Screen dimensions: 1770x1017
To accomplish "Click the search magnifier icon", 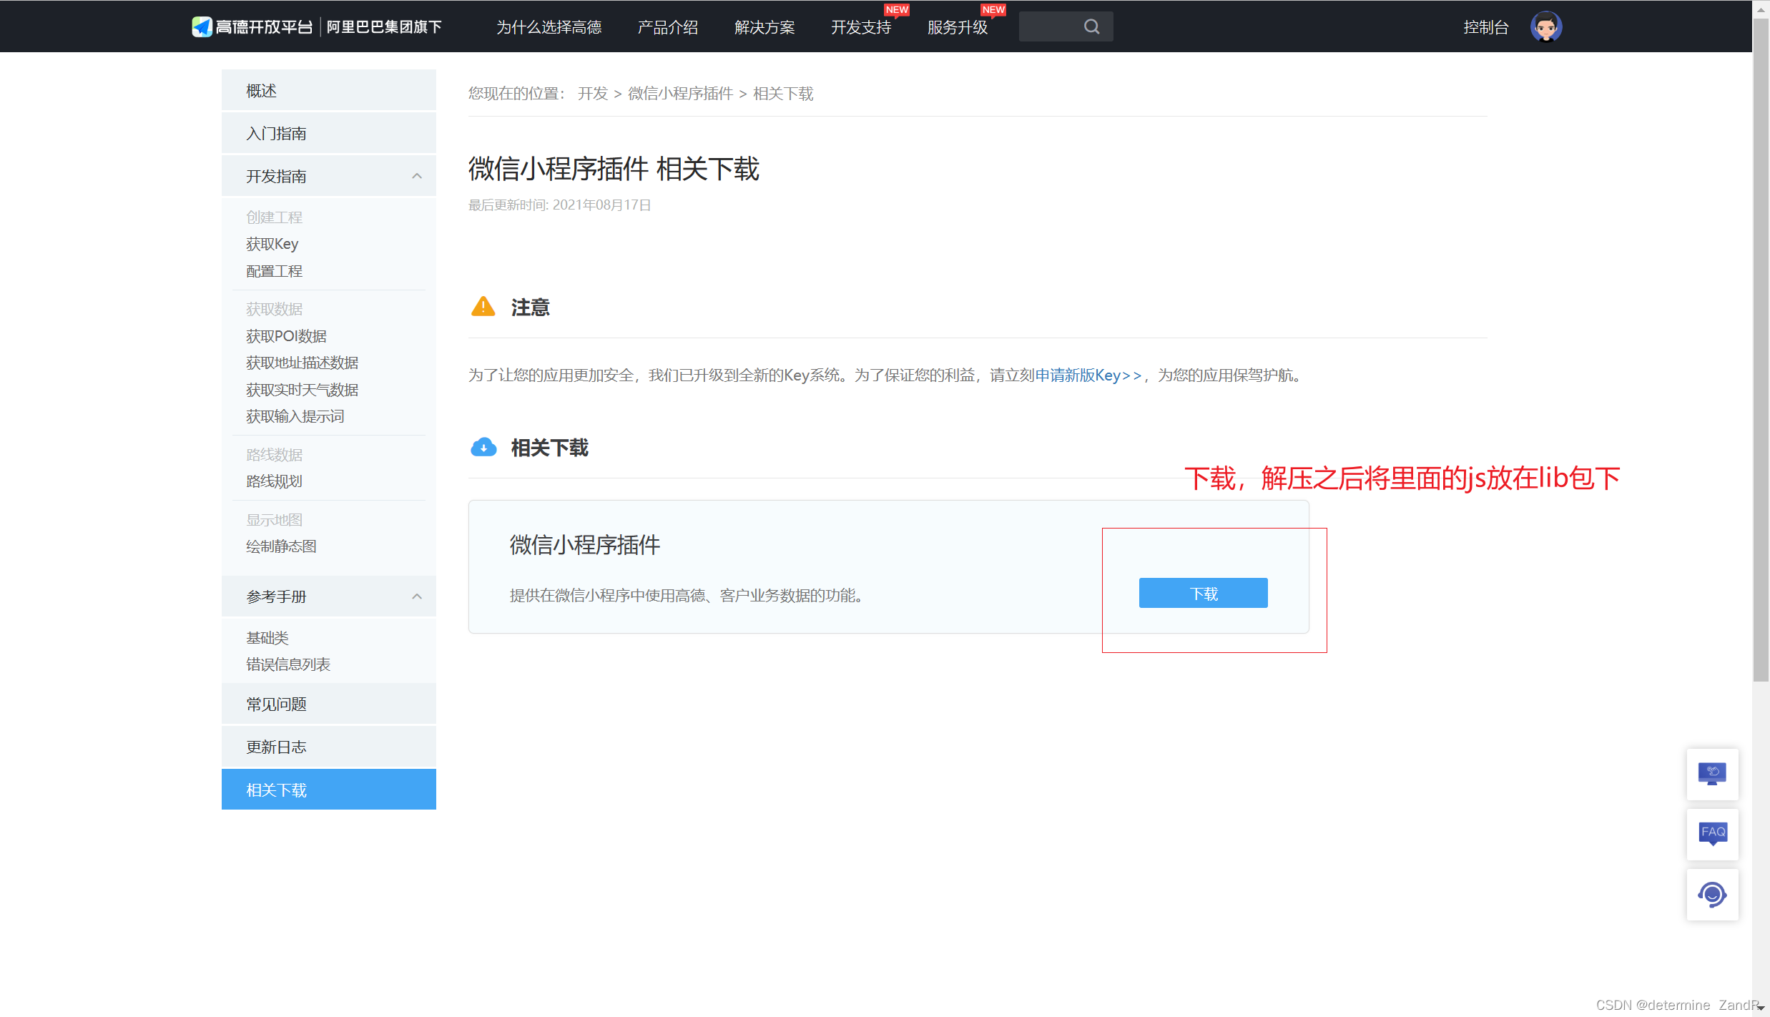I will click(x=1091, y=26).
